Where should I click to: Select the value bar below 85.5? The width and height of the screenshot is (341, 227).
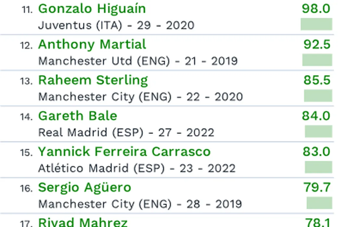(x=318, y=96)
